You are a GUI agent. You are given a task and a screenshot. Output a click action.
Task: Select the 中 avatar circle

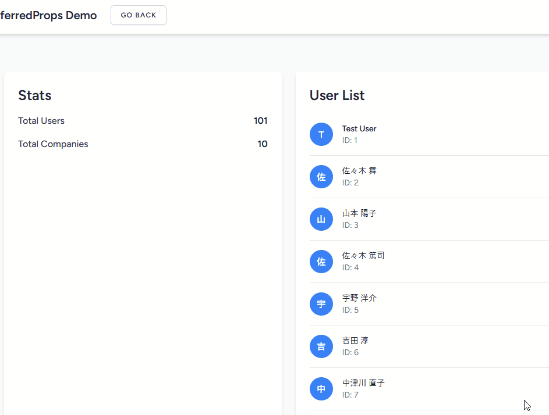click(x=321, y=389)
